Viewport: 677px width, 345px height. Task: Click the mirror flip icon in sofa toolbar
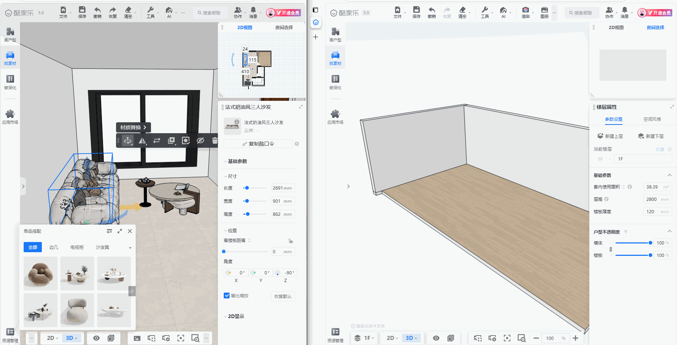[142, 141]
